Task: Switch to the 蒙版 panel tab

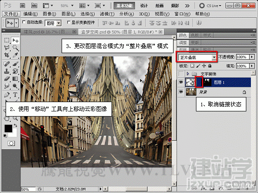Action: pos(195,43)
